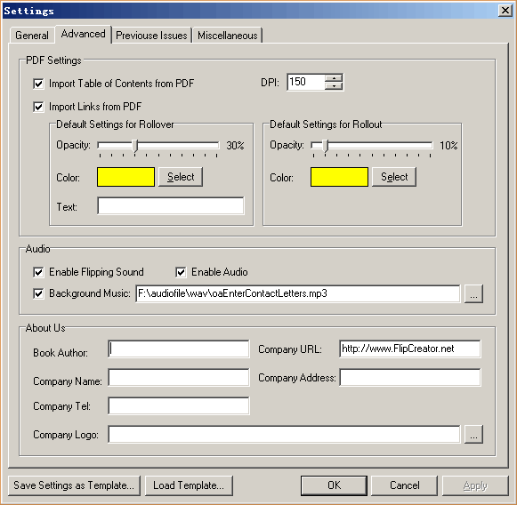Confirm settings with OK
The height and width of the screenshot is (505, 517).
click(x=334, y=485)
